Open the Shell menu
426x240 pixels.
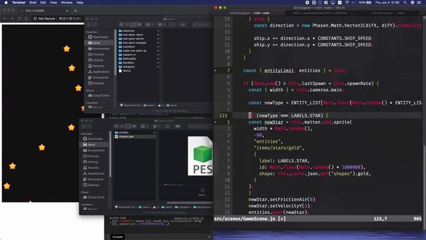pos(33,3)
